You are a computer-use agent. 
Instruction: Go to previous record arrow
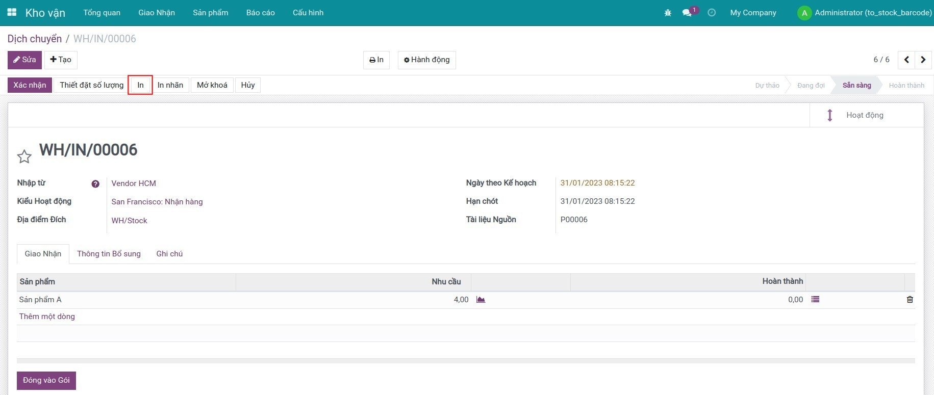click(906, 60)
